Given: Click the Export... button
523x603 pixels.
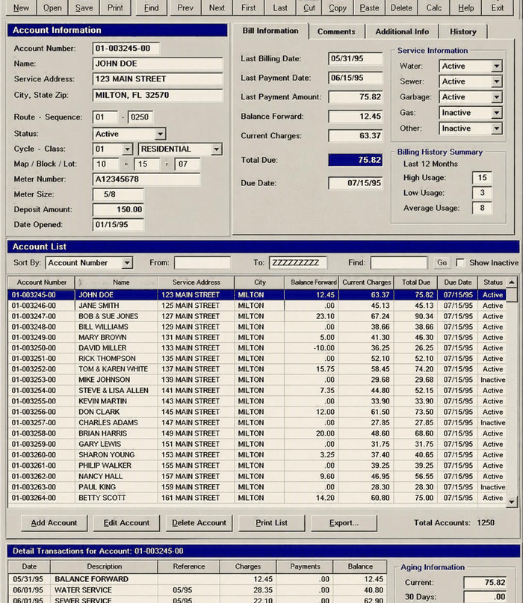Looking at the screenshot, I should point(344,523).
